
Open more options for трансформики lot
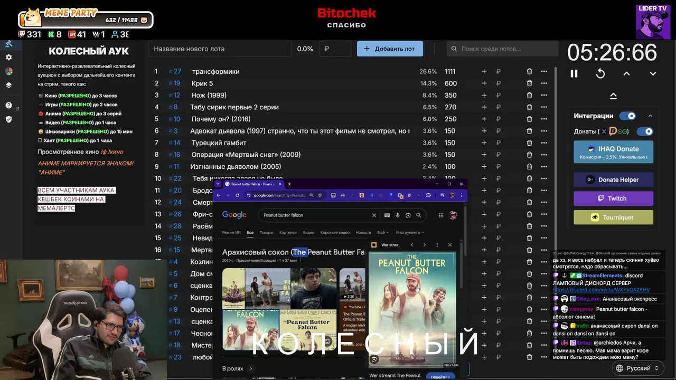pyautogui.click(x=544, y=71)
